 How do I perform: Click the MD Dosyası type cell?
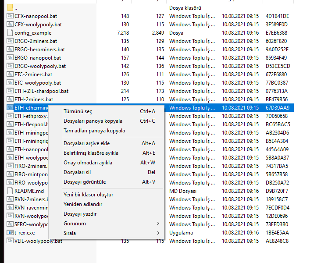[x=183, y=191]
